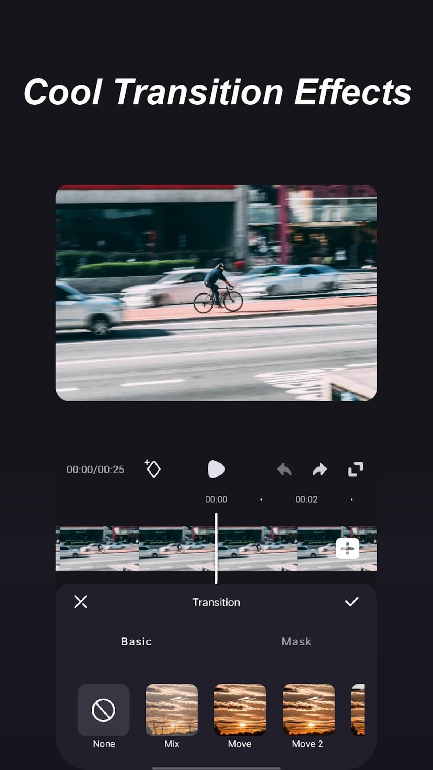This screenshot has width=433, height=770.
Task: Select the partially visible transition after Move 2
Action: pyautogui.click(x=358, y=710)
